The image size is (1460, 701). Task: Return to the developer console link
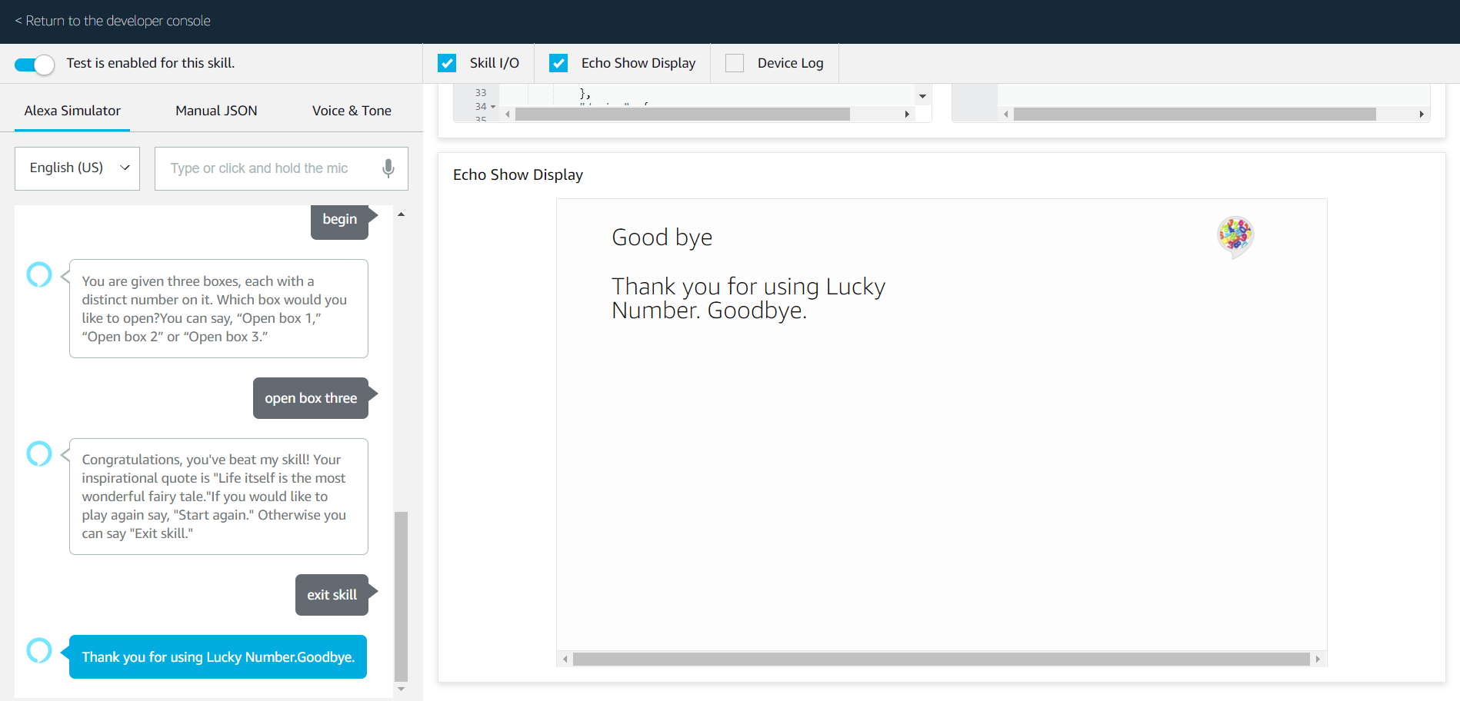(113, 21)
